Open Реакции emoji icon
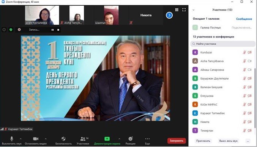The width and height of the screenshot is (257, 147). 131,139
